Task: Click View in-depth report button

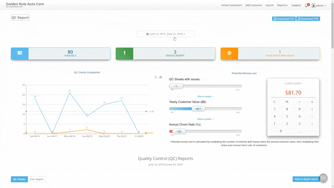Action: (306, 179)
